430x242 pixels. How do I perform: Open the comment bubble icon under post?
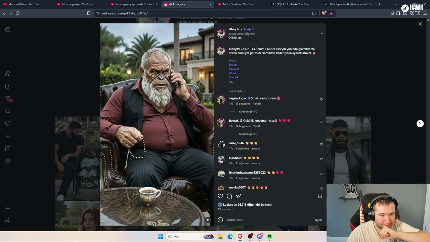(x=229, y=196)
